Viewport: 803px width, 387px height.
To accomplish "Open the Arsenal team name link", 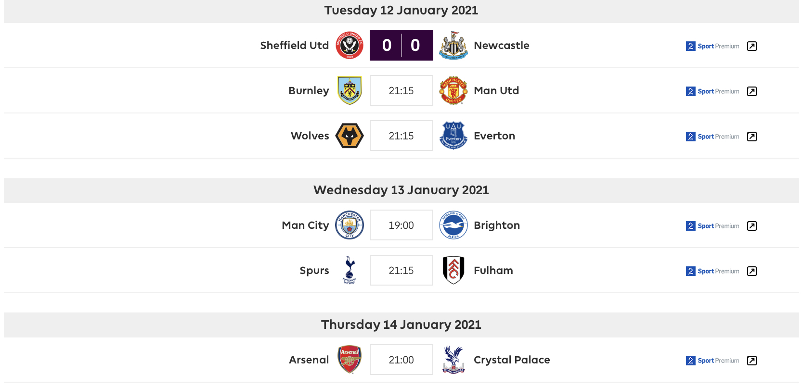I will (x=309, y=360).
